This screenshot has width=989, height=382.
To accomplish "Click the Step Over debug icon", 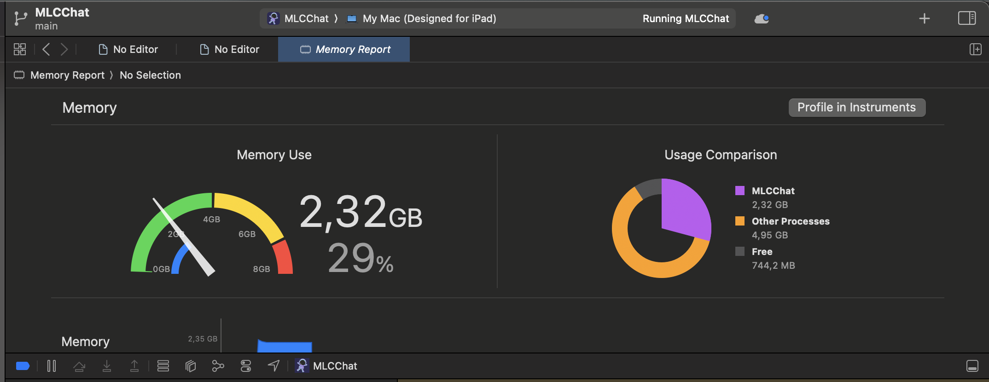I will [x=79, y=366].
